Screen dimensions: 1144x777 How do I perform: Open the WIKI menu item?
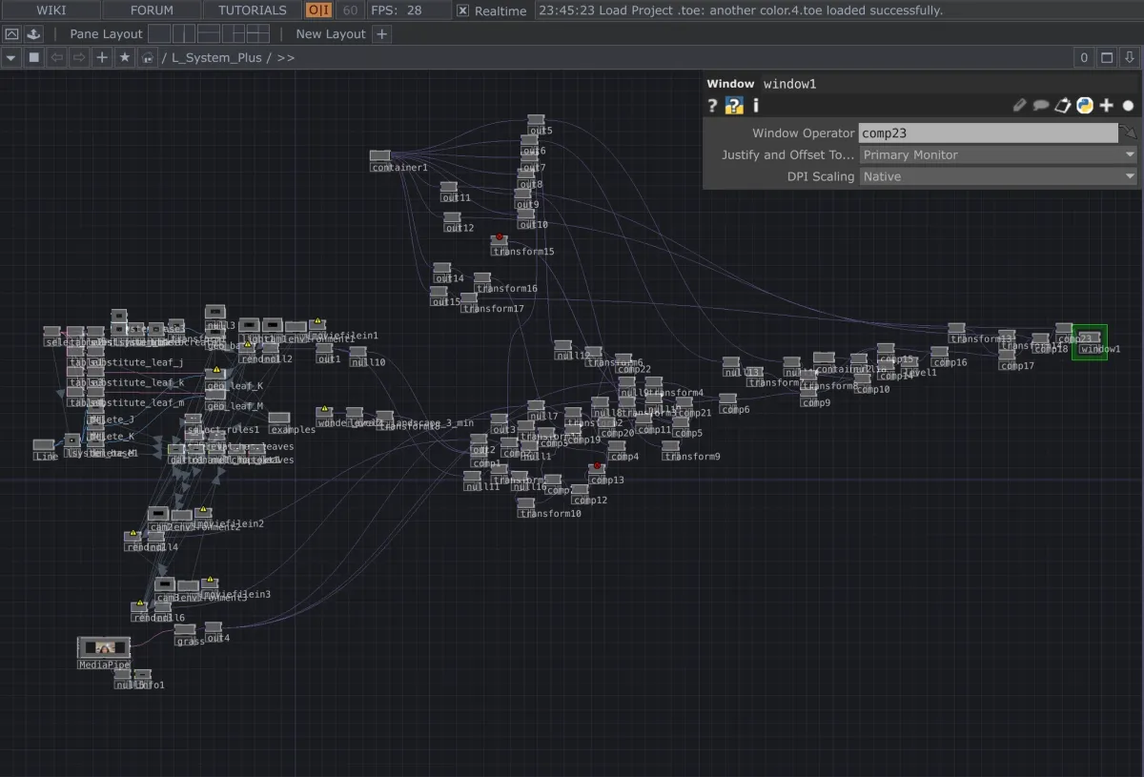click(x=51, y=10)
